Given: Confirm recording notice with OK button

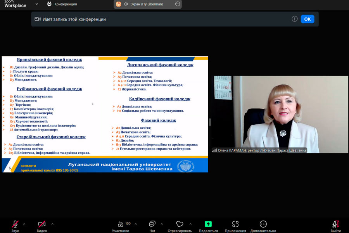Looking at the screenshot, I should [308, 19].
